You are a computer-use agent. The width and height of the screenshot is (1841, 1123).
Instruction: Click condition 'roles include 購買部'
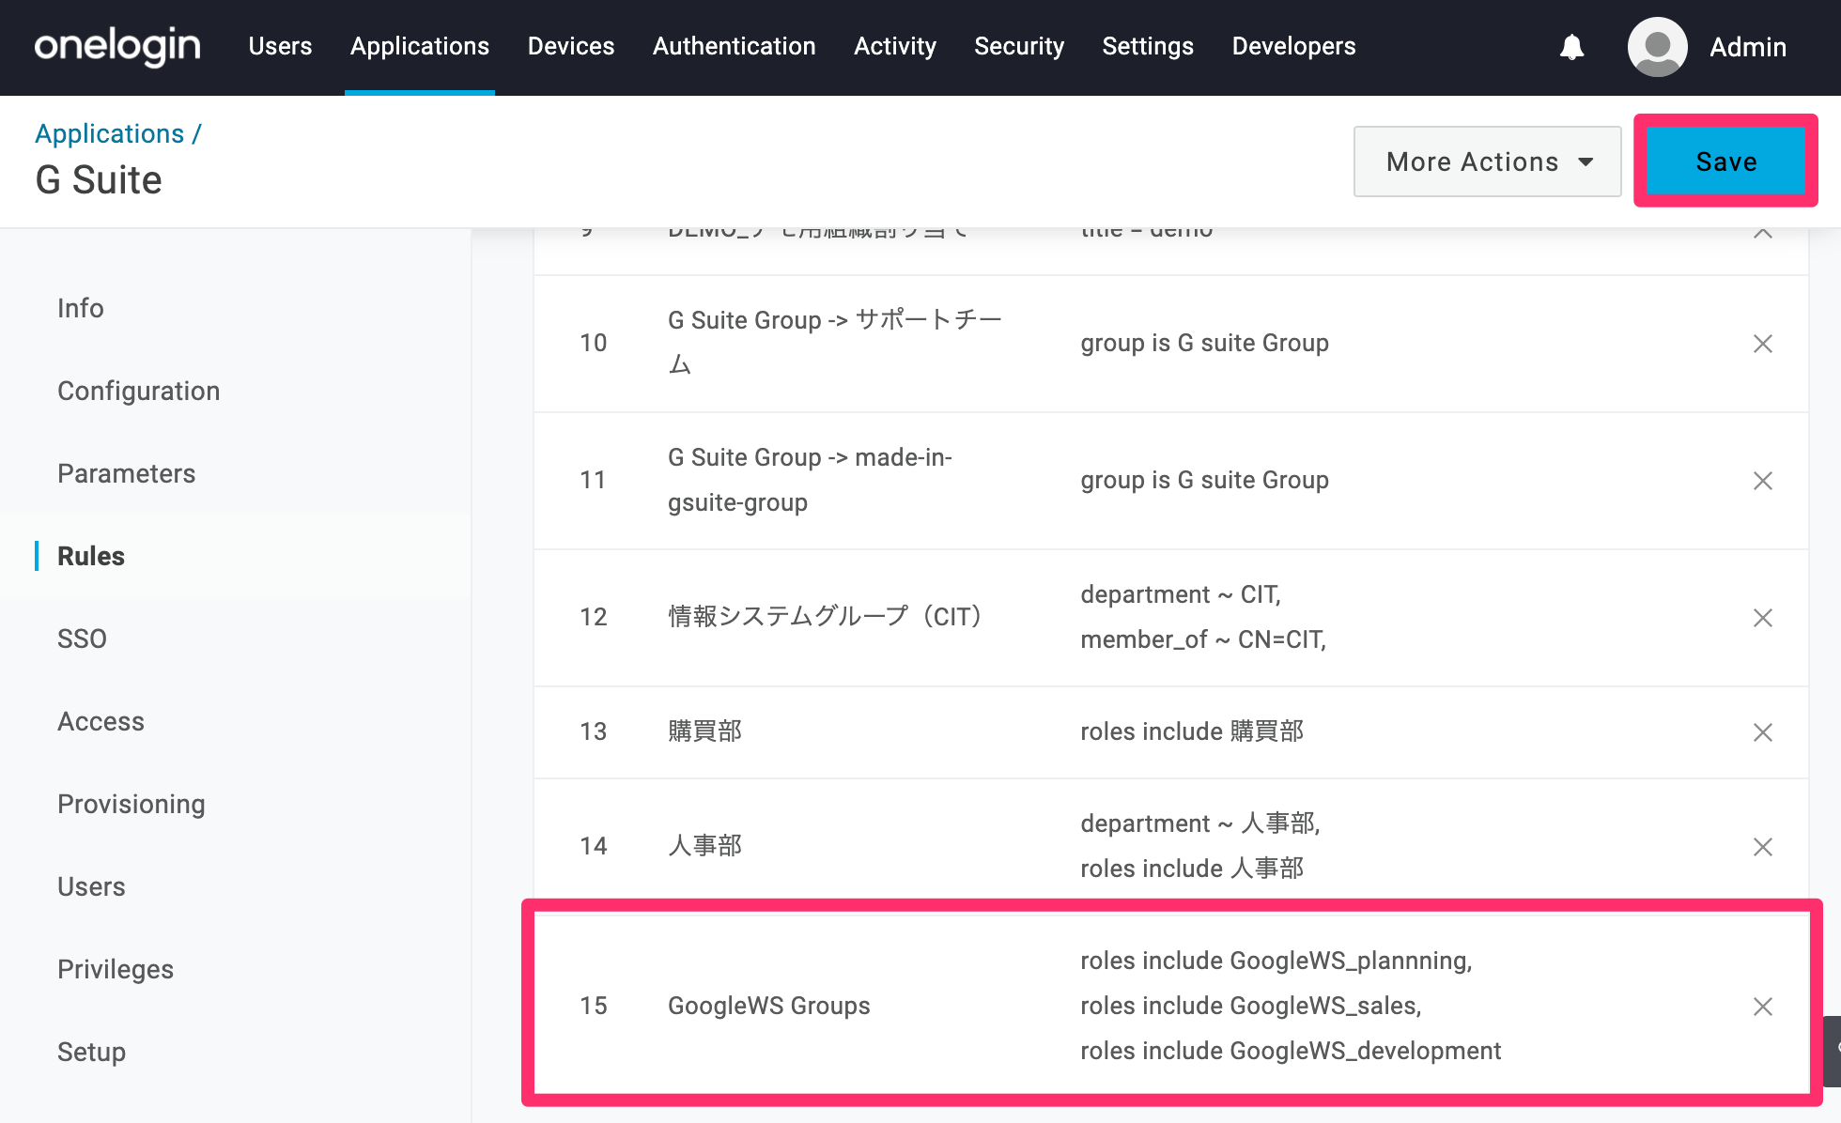point(1192,731)
